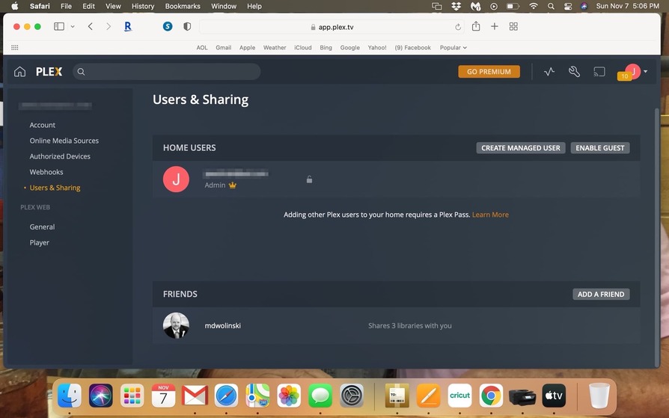This screenshot has width=669, height=418.
Task: Open Safari privacy report shield icon
Action: (187, 26)
